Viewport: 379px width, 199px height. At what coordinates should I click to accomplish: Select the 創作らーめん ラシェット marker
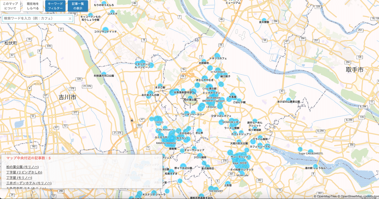point(255,121)
